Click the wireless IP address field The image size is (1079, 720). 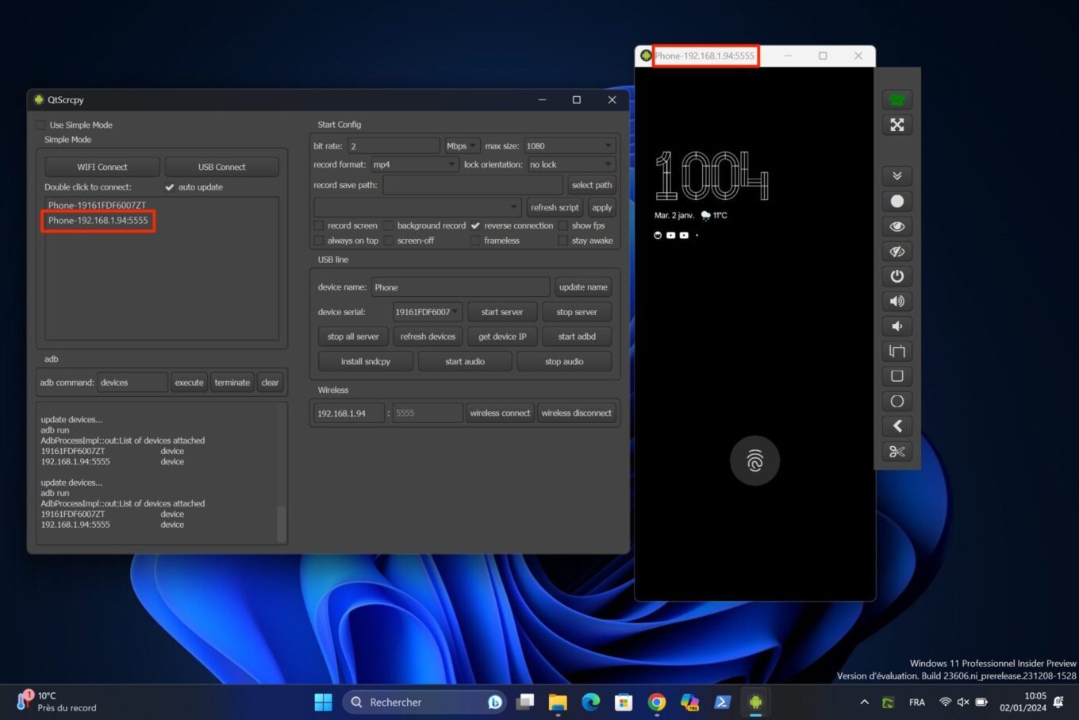click(x=348, y=413)
